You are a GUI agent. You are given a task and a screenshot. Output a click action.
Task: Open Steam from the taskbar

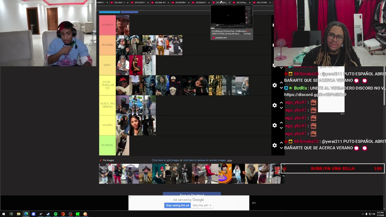[x=48, y=214]
